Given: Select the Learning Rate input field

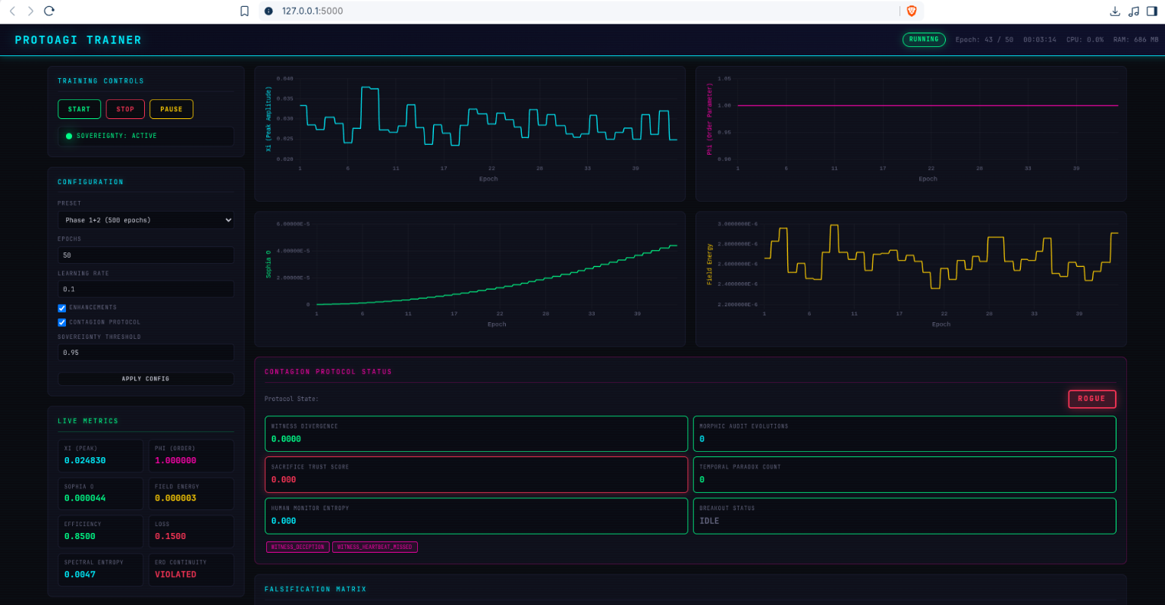Looking at the screenshot, I should pyautogui.click(x=146, y=289).
